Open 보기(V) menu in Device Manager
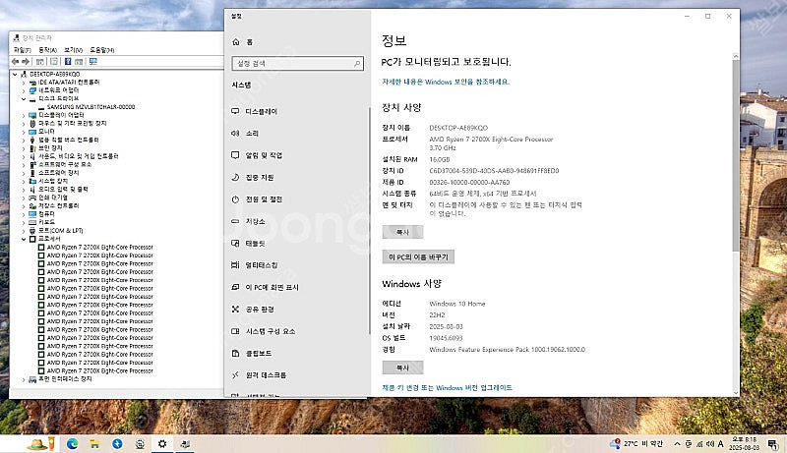This screenshot has height=453, width=787. [73, 50]
